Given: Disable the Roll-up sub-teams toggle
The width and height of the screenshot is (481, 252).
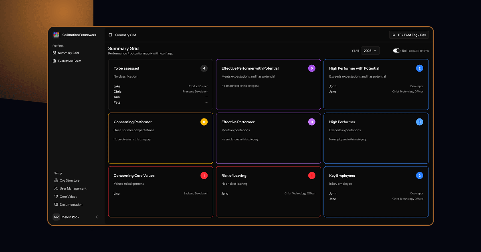Looking at the screenshot, I should tap(397, 51).
